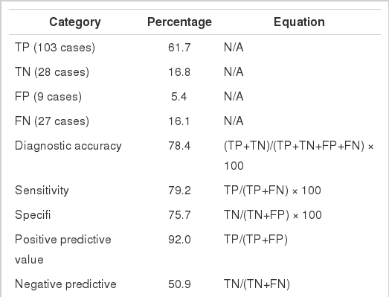Select the Positive predictive value label
Image resolution: width=389 pixels, height=297 pixels.
[x=62, y=249]
